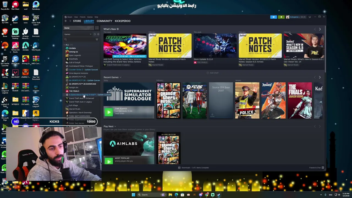Select Among Us in game list
The image size is (352, 198).
[73, 52]
